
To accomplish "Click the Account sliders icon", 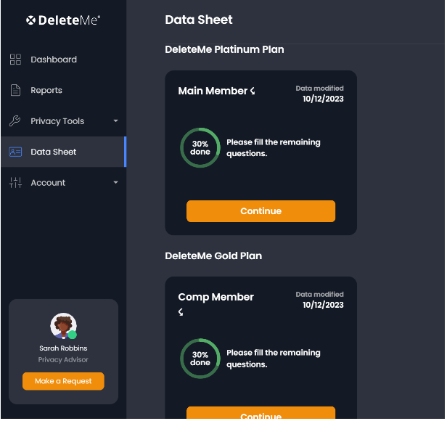I will coord(15,182).
